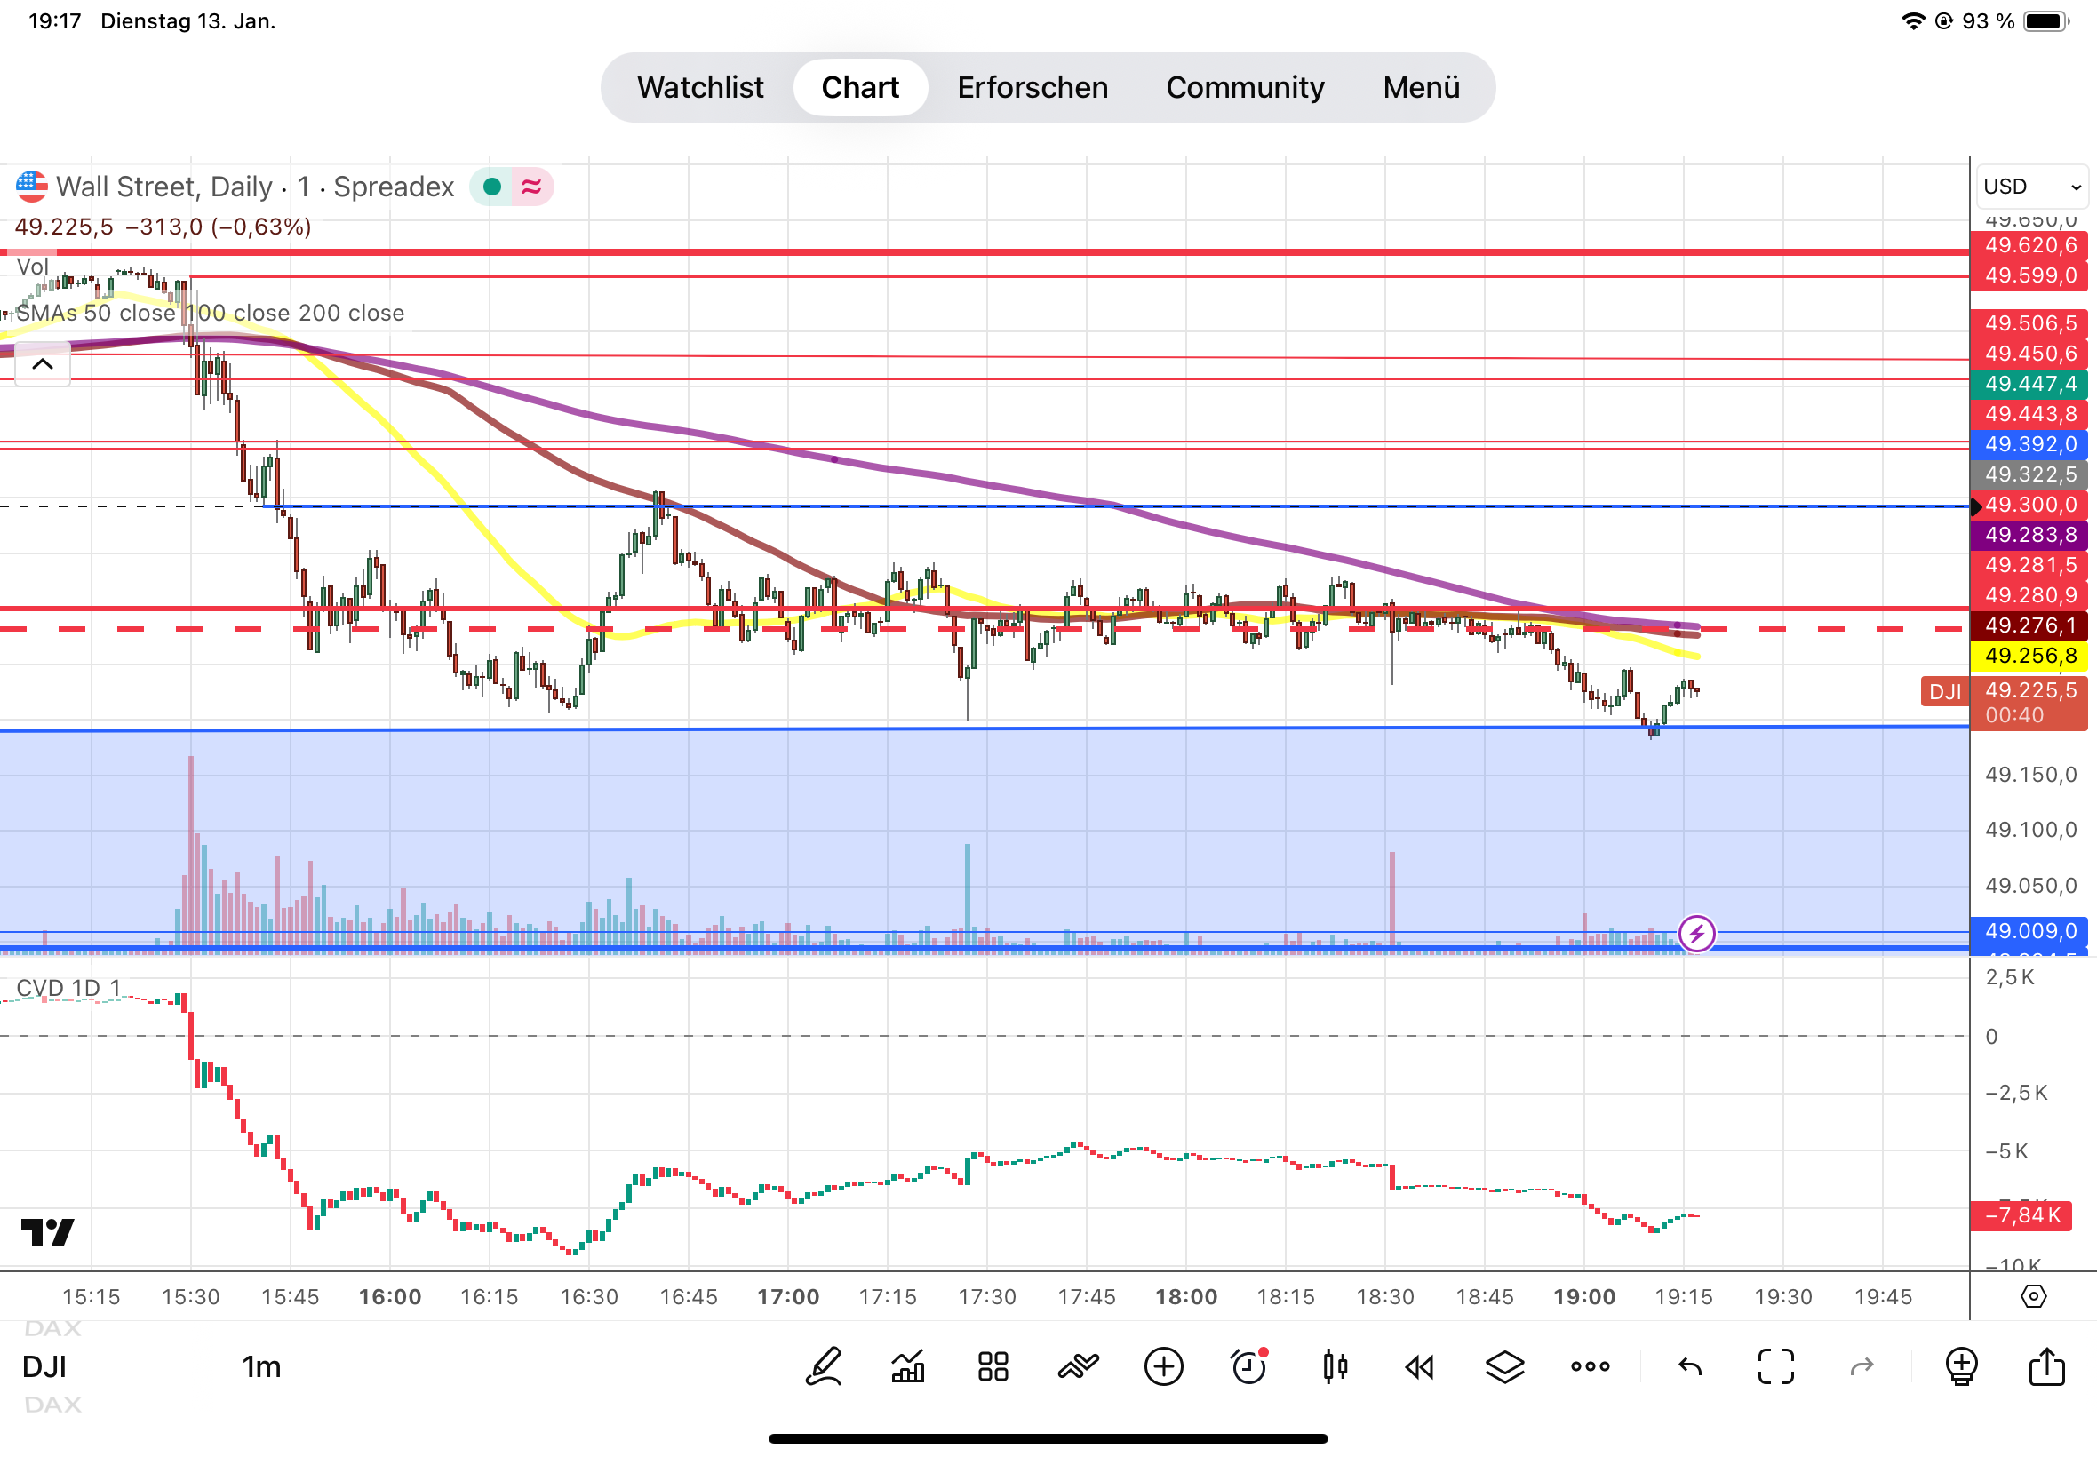Switch to the Watchlist tab

pos(700,88)
